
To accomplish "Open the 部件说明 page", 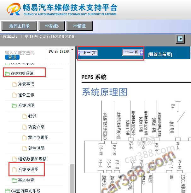I will (x=36, y=148).
